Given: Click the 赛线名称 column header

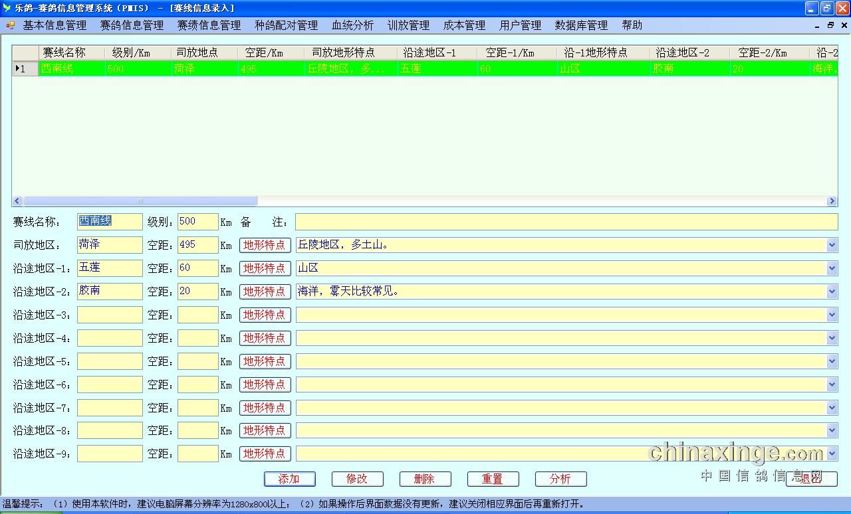Looking at the screenshot, I should (71, 53).
